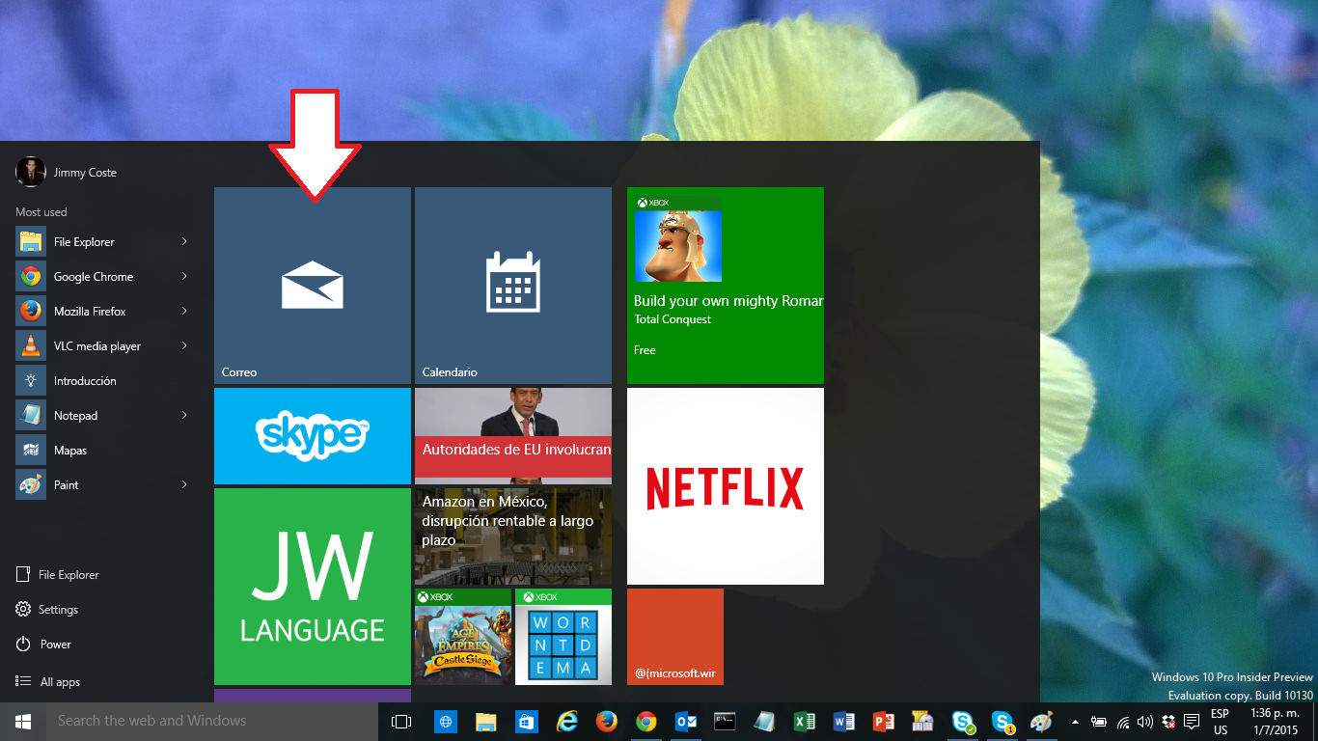Image resolution: width=1318 pixels, height=741 pixels.
Task: Open the 'Amazon en México' news tile
Action: pos(513,536)
